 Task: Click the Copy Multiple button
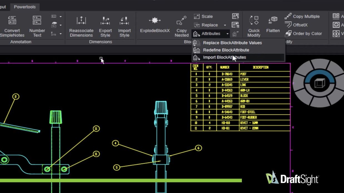pos(302,16)
